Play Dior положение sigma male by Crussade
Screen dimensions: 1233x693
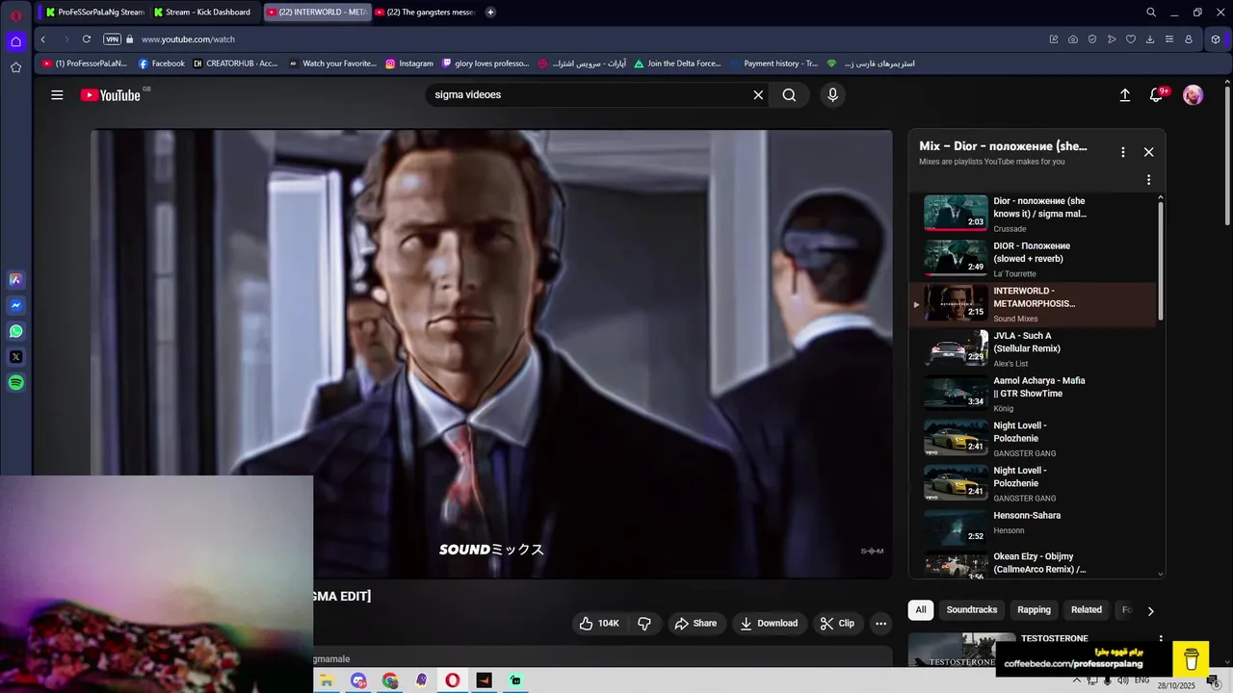pos(1033,214)
